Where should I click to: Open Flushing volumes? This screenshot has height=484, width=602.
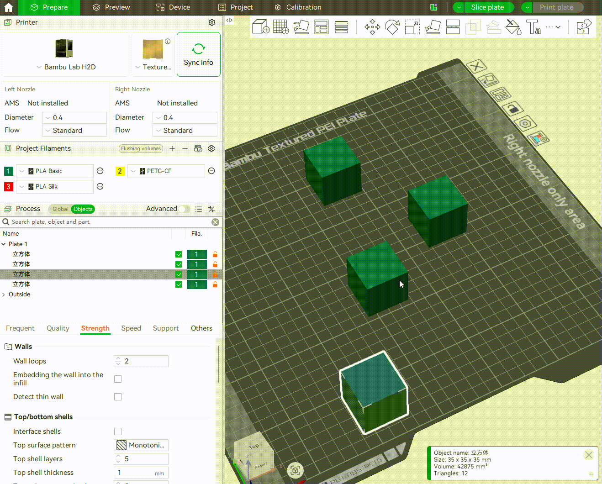click(141, 148)
